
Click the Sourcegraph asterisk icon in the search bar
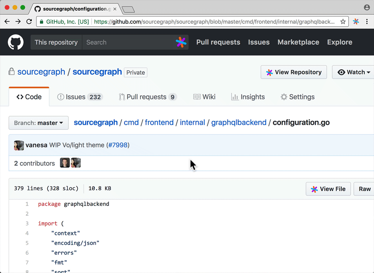181,42
